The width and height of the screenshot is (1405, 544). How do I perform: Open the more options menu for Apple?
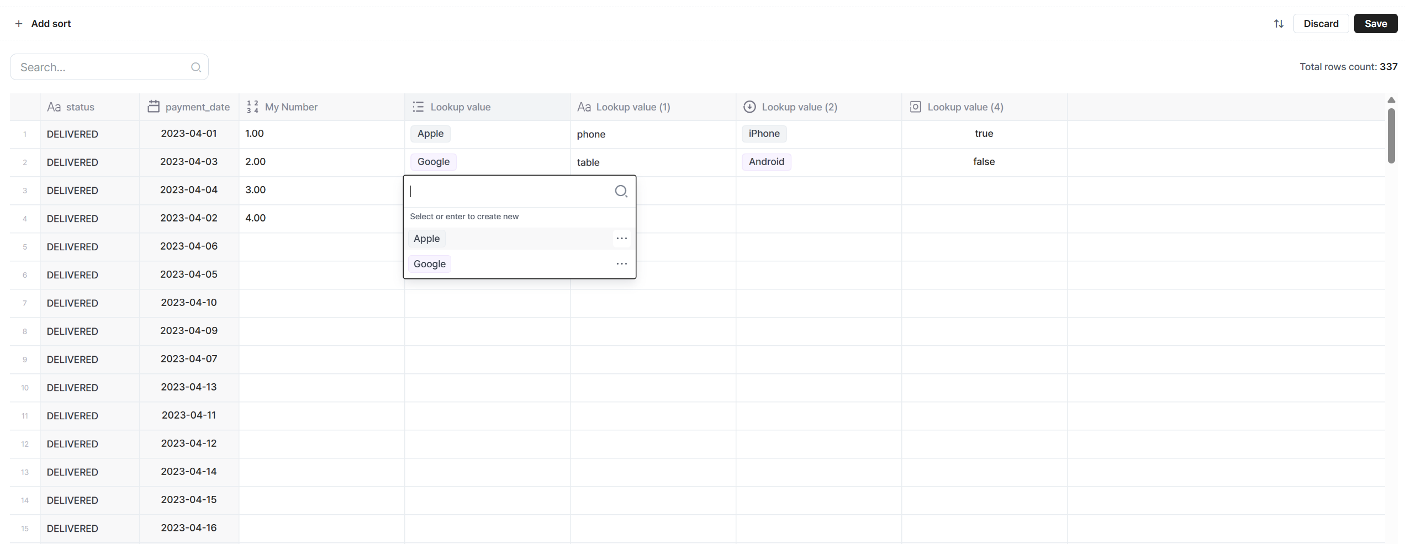(x=621, y=239)
